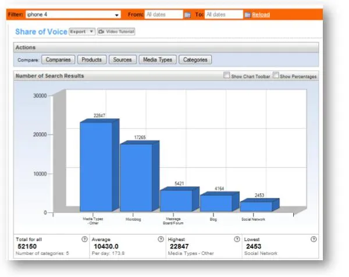This screenshot has height=277, width=349.
Task: Click the Blog bar in chart
Action: tap(219, 202)
